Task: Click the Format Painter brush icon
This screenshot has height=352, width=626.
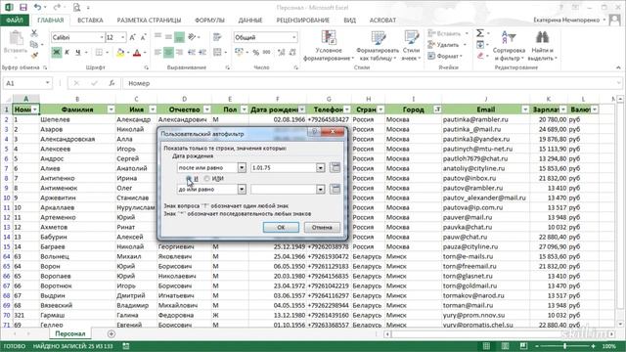Action: coord(34,55)
